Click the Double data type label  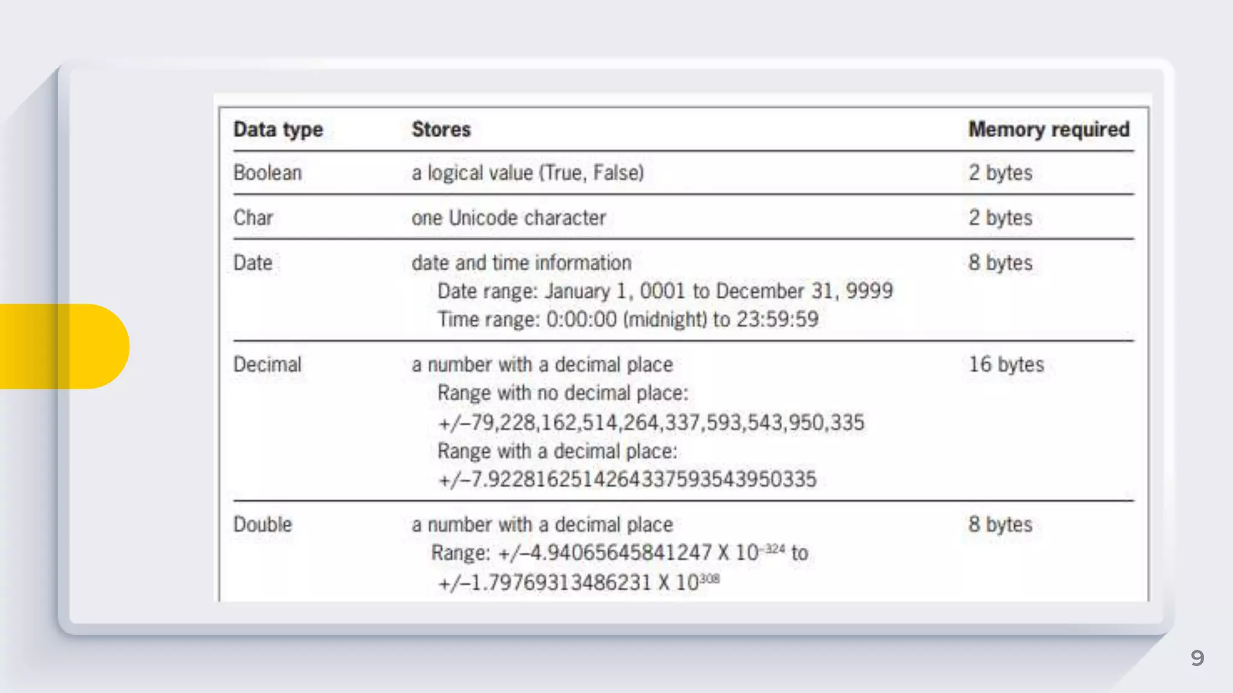tap(262, 525)
